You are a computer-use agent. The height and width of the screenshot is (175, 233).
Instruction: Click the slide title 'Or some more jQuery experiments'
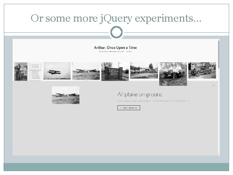[x=116, y=18]
